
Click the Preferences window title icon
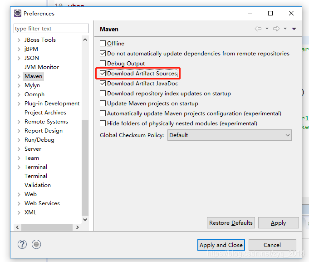(18, 14)
